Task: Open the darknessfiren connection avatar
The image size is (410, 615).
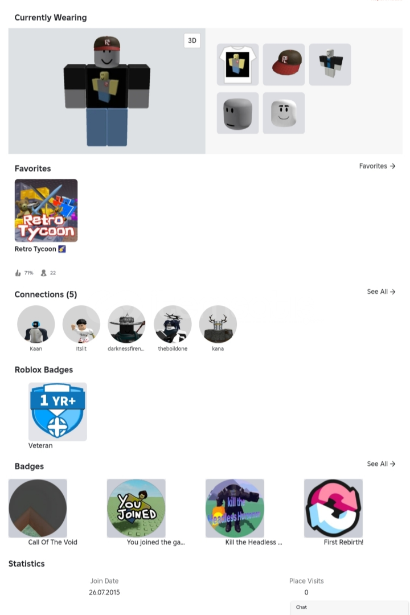Action: [x=127, y=325]
